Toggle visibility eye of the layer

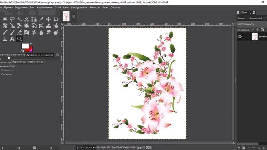pyautogui.click(x=239, y=37)
